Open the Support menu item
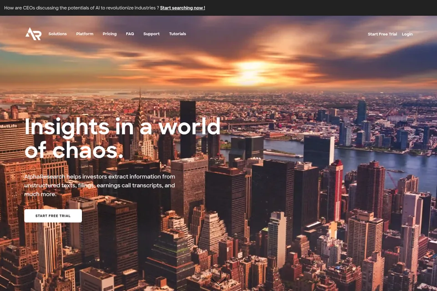Screen dimensions: 437x291 coord(151,34)
